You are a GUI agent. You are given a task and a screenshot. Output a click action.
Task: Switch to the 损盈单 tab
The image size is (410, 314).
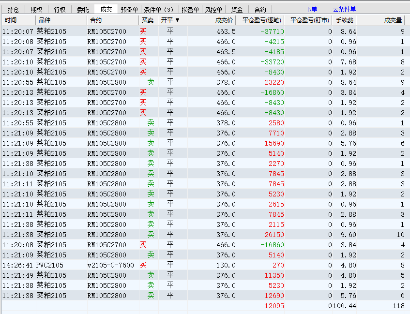point(190,10)
